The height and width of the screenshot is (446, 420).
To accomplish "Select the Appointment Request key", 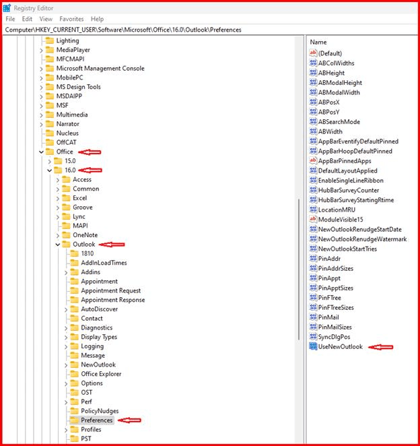I will pyautogui.click(x=111, y=290).
